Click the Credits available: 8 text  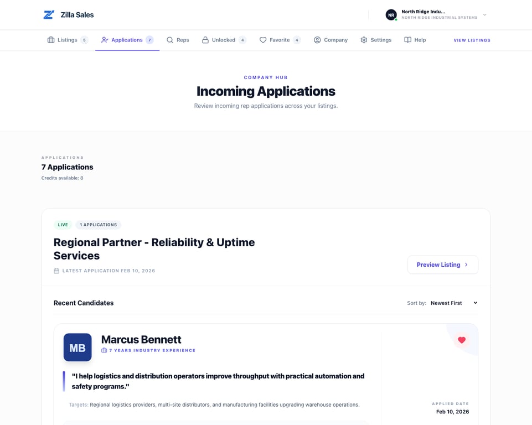click(63, 178)
